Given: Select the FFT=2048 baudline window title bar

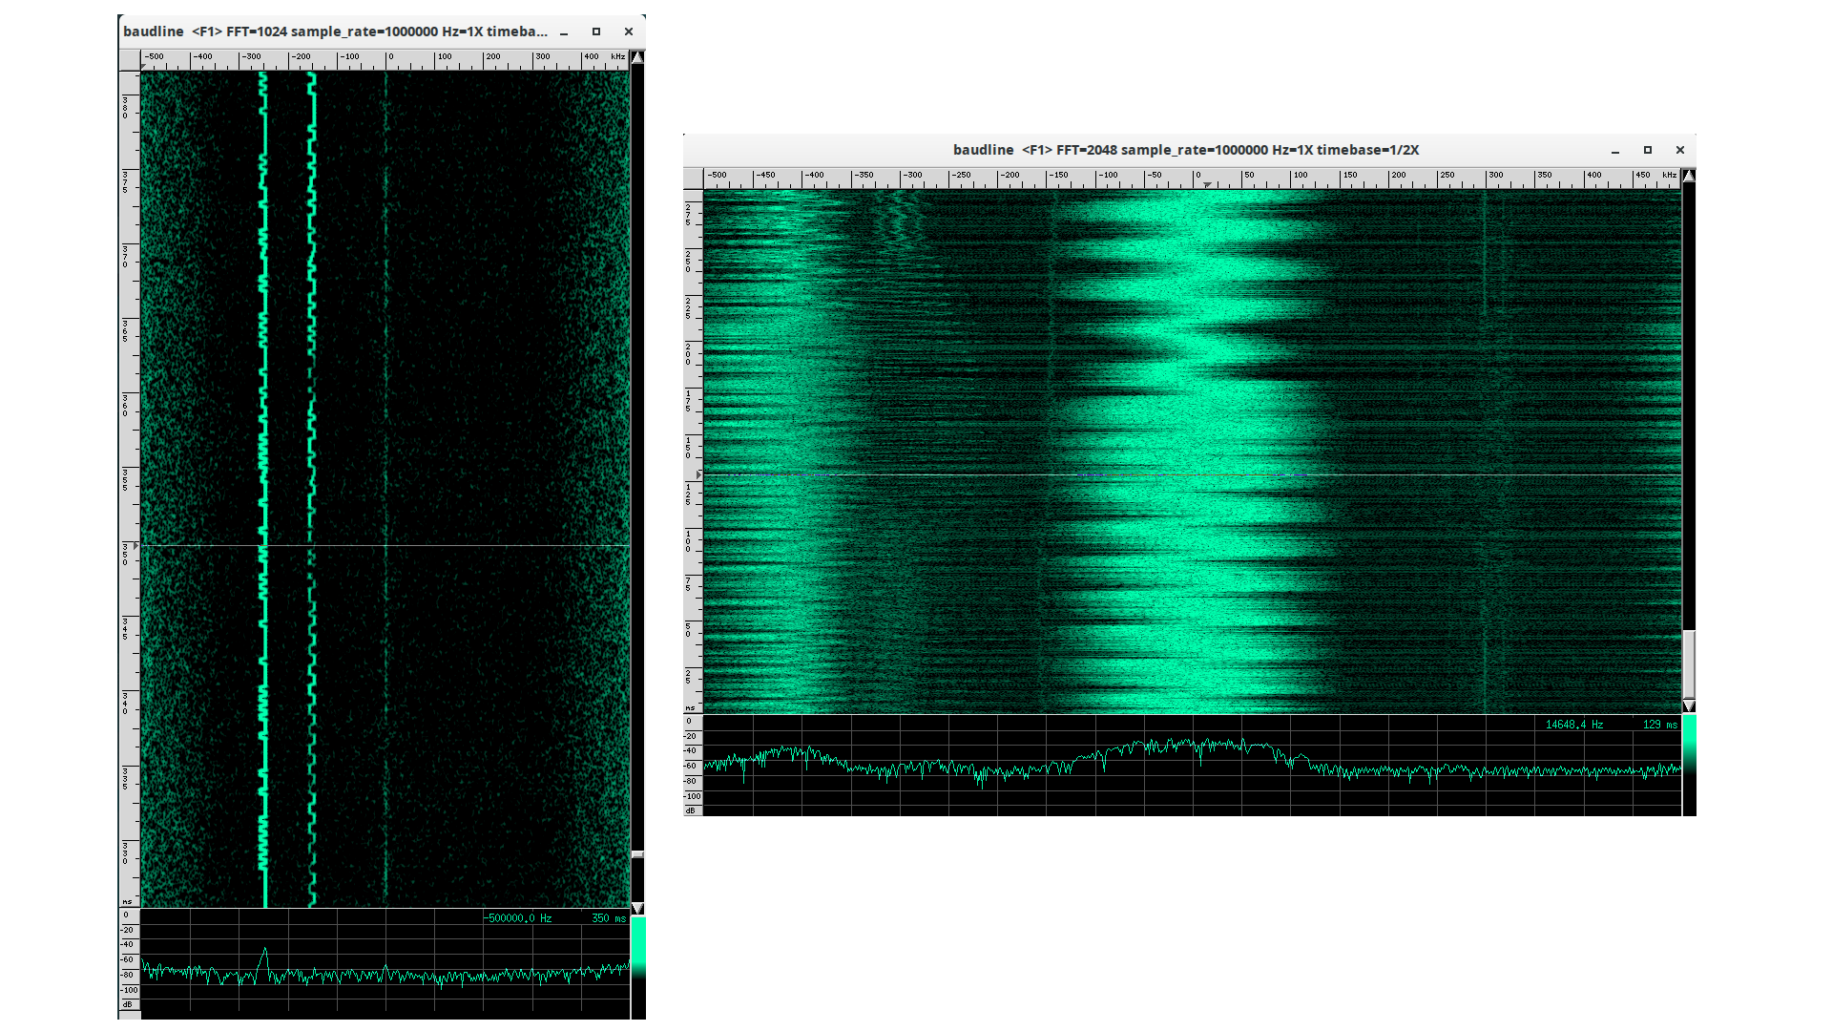Looking at the screenshot, I should 1183,150.
